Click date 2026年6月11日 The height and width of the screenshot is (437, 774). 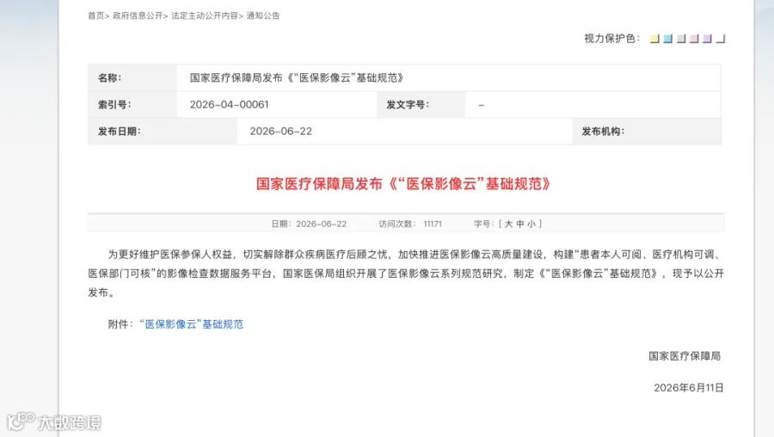click(689, 388)
